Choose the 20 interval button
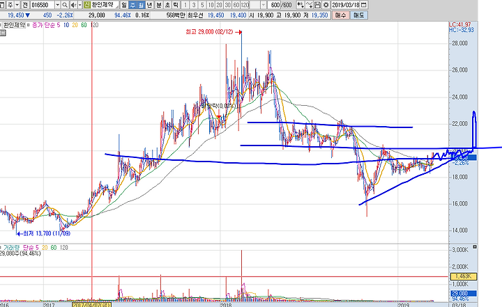 click(x=220, y=5)
